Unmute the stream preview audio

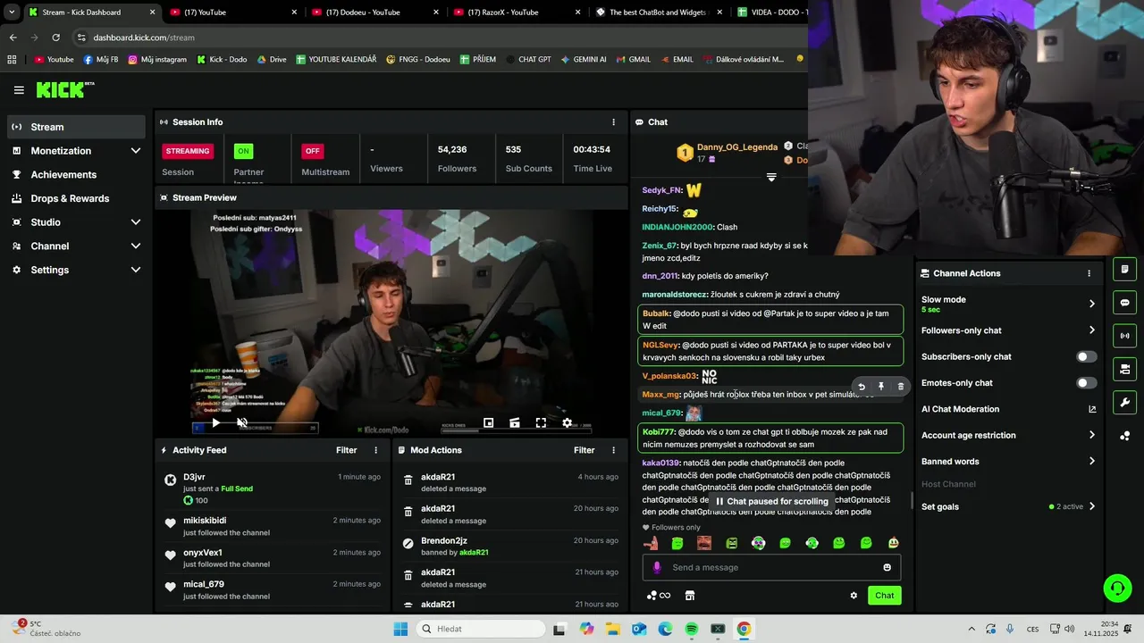click(242, 422)
